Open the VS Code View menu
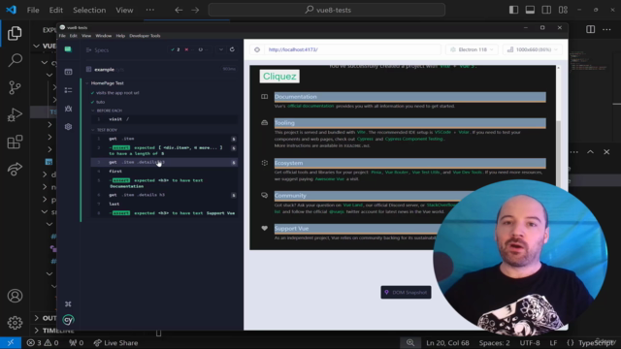 pos(124,10)
